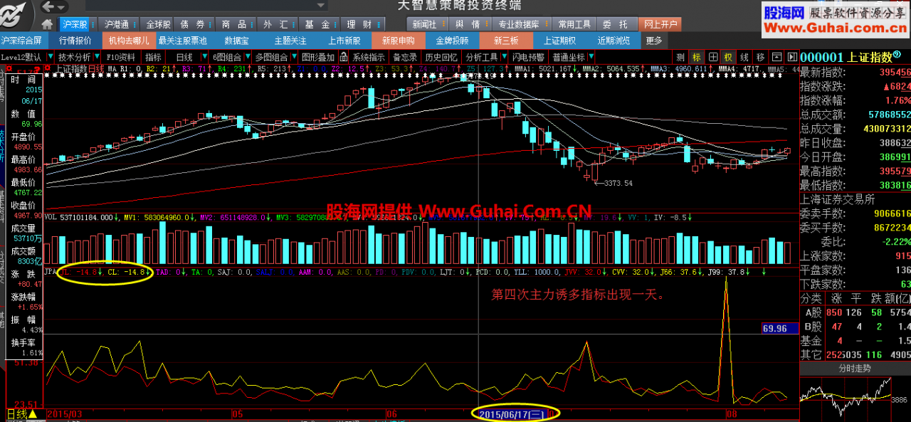The height and width of the screenshot is (422, 911).
Task: Select the 线 line drawing tool
Action: click(x=744, y=57)
